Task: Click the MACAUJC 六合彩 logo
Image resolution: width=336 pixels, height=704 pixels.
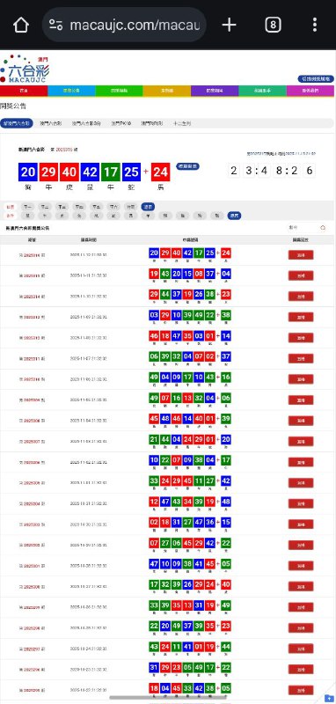Action: [x=25, y=70]
